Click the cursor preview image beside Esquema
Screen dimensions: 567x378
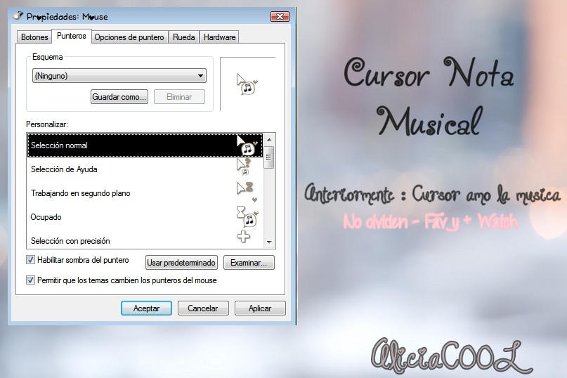(247, 84)
